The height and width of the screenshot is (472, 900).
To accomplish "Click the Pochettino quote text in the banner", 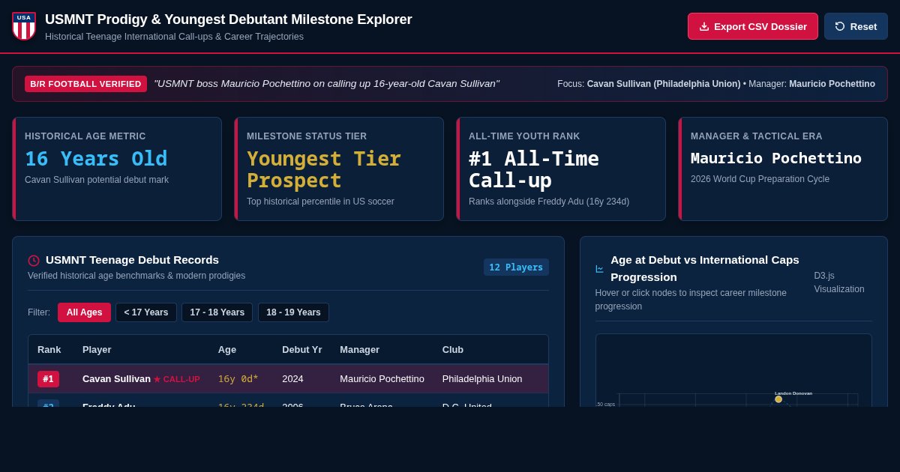I will (326, 84).
